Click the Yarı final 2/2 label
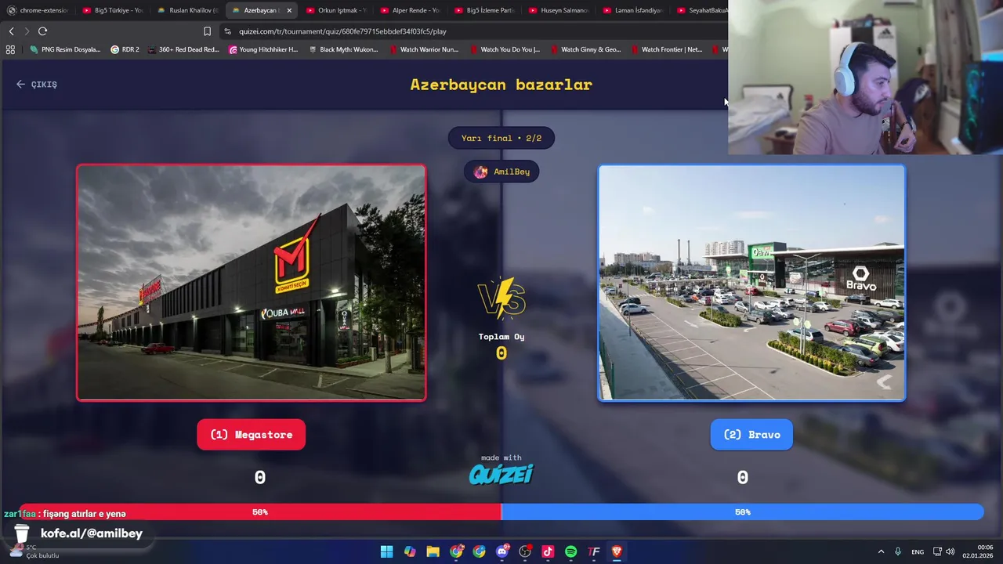This screenshot has height=564, width=1003. click(x=501, y=138)
